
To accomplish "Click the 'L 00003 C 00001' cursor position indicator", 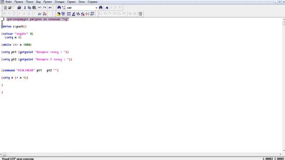I will (273, 159).
